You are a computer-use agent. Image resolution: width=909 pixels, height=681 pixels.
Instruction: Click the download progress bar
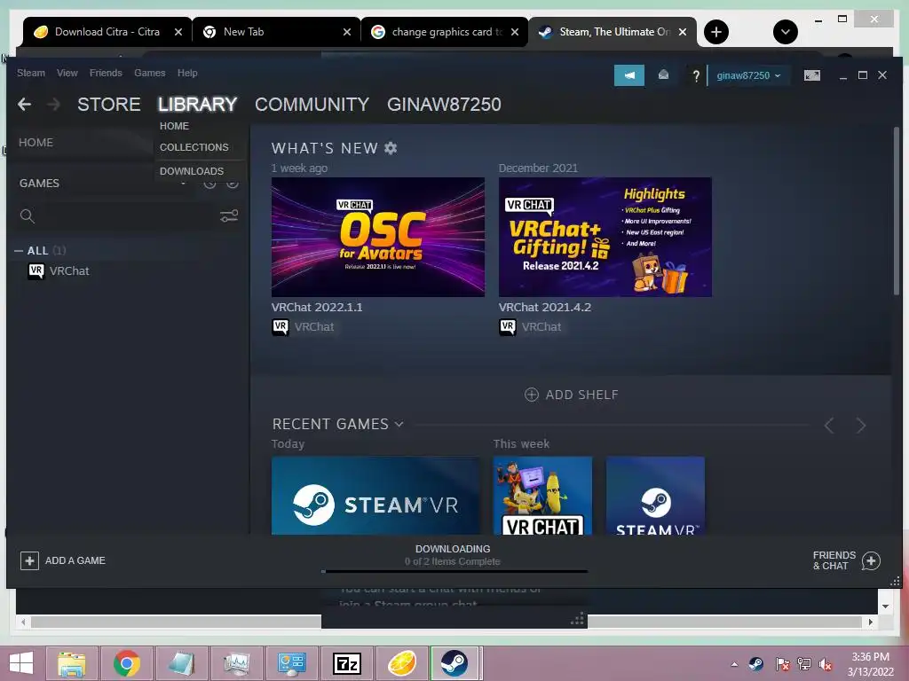tap(454, 572)
